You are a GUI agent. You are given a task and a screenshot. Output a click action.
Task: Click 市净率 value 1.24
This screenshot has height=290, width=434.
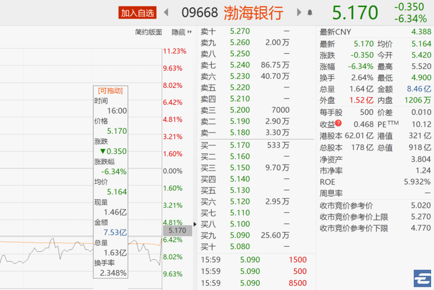click(423, 170)
